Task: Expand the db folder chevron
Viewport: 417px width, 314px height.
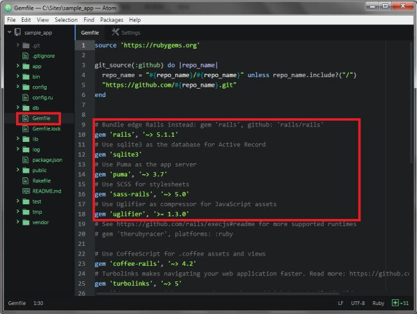Action: click(x=18, y=107)
